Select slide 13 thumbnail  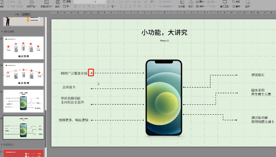24,48
